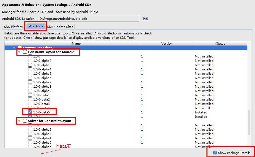Image resolution: width=255 pixels, height=157 pixels.
Task: Click the ConstraintLayout 1.0.0-beta1 row label
Action: (41, 95)
